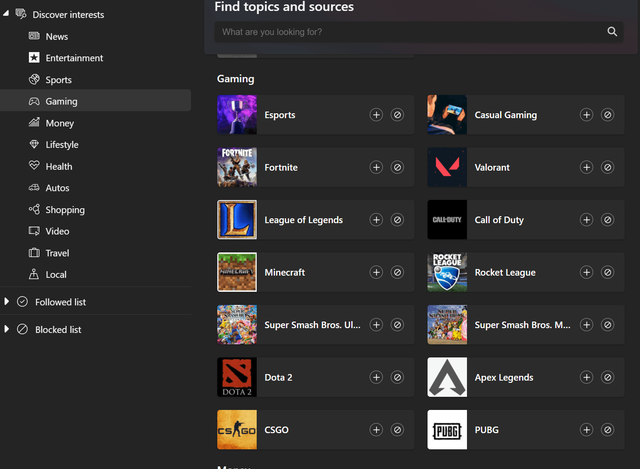Open the Travel category

95,253
